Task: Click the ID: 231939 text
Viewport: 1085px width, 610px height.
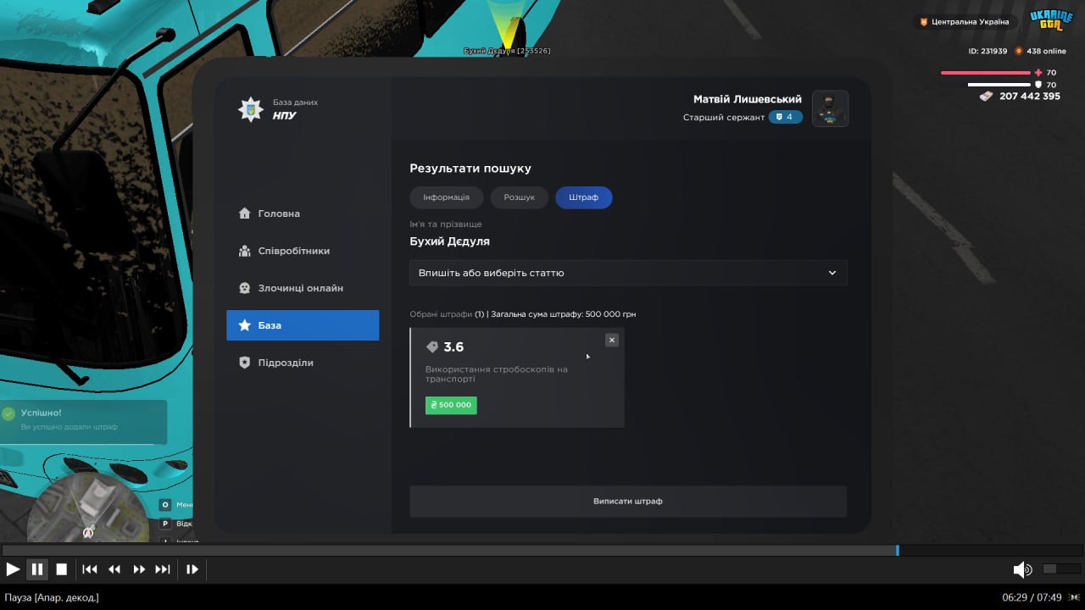Action: [988, 51]
